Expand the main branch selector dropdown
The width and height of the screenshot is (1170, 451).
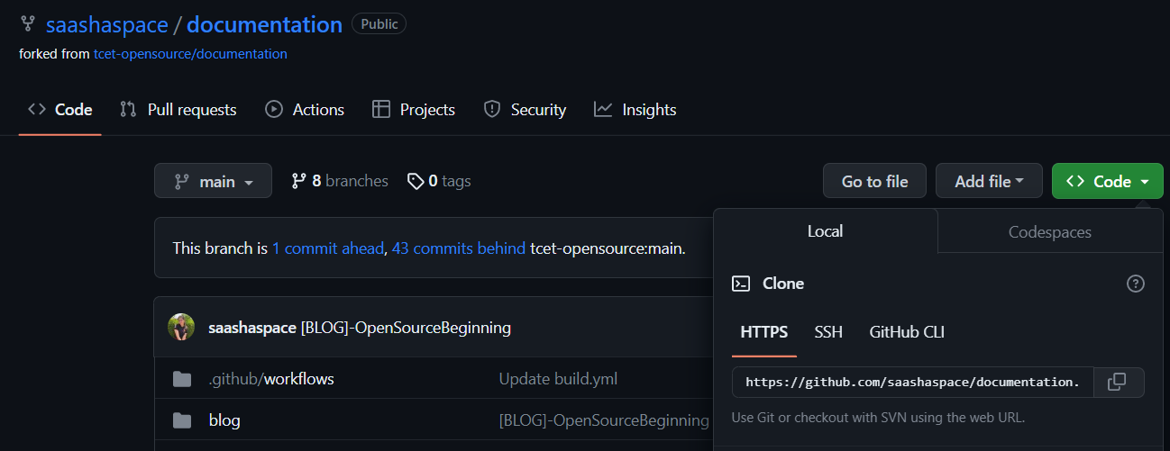click(x=213, y=181)
